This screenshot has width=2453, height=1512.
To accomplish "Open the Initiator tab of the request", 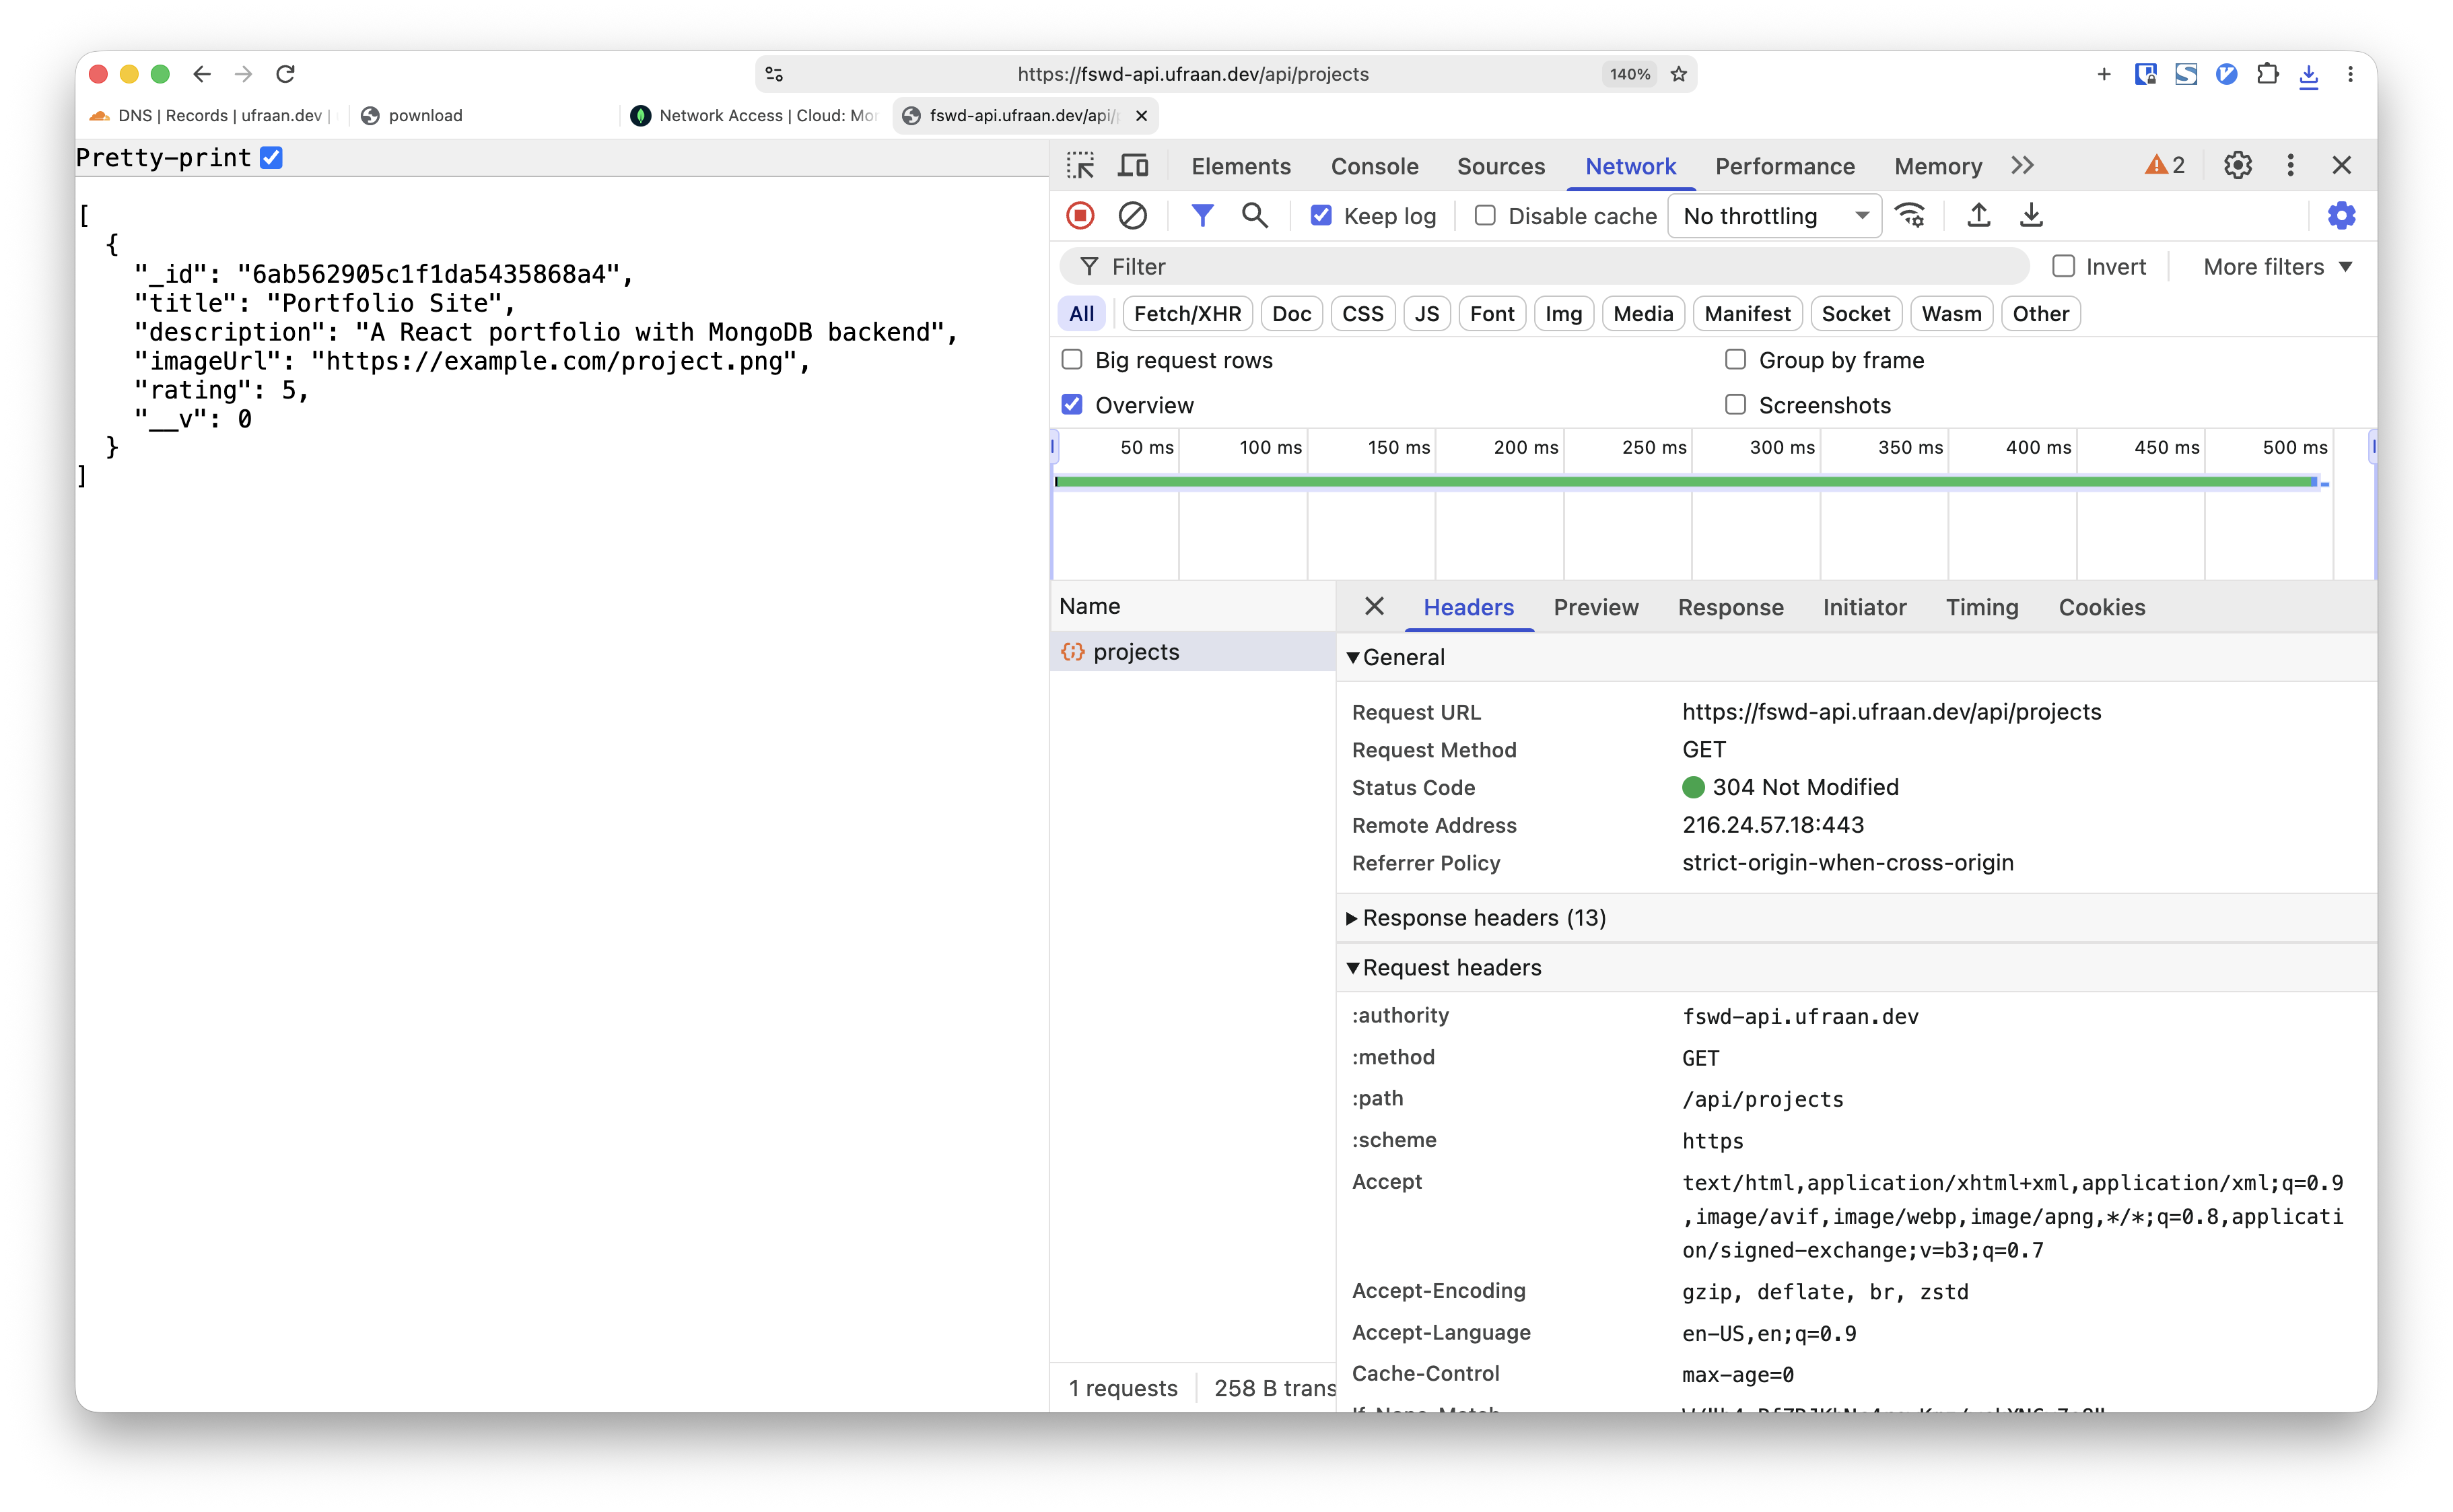I will point(1864,607).
